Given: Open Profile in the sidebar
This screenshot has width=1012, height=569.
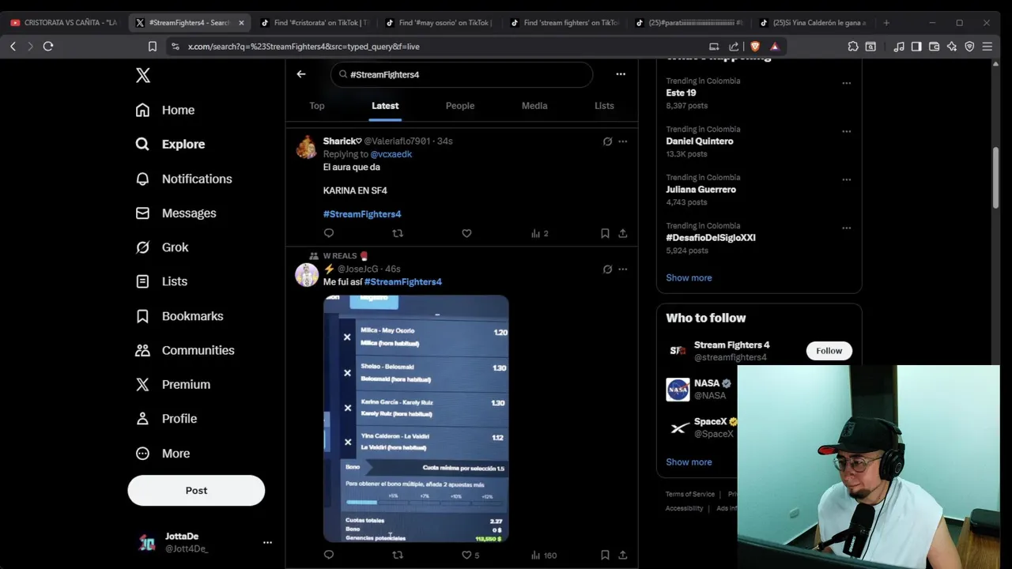Looking at the screenshot, I should 166,419.
